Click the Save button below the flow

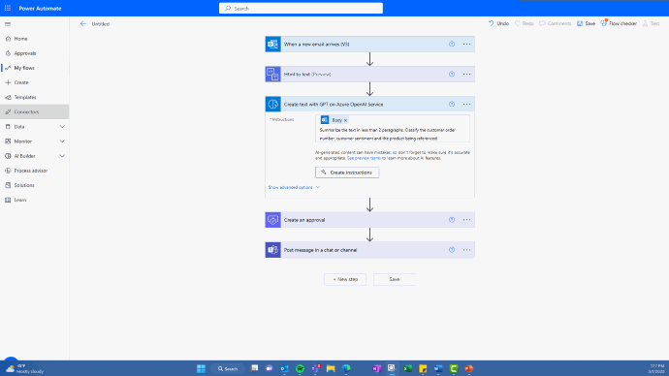(395, 279)
